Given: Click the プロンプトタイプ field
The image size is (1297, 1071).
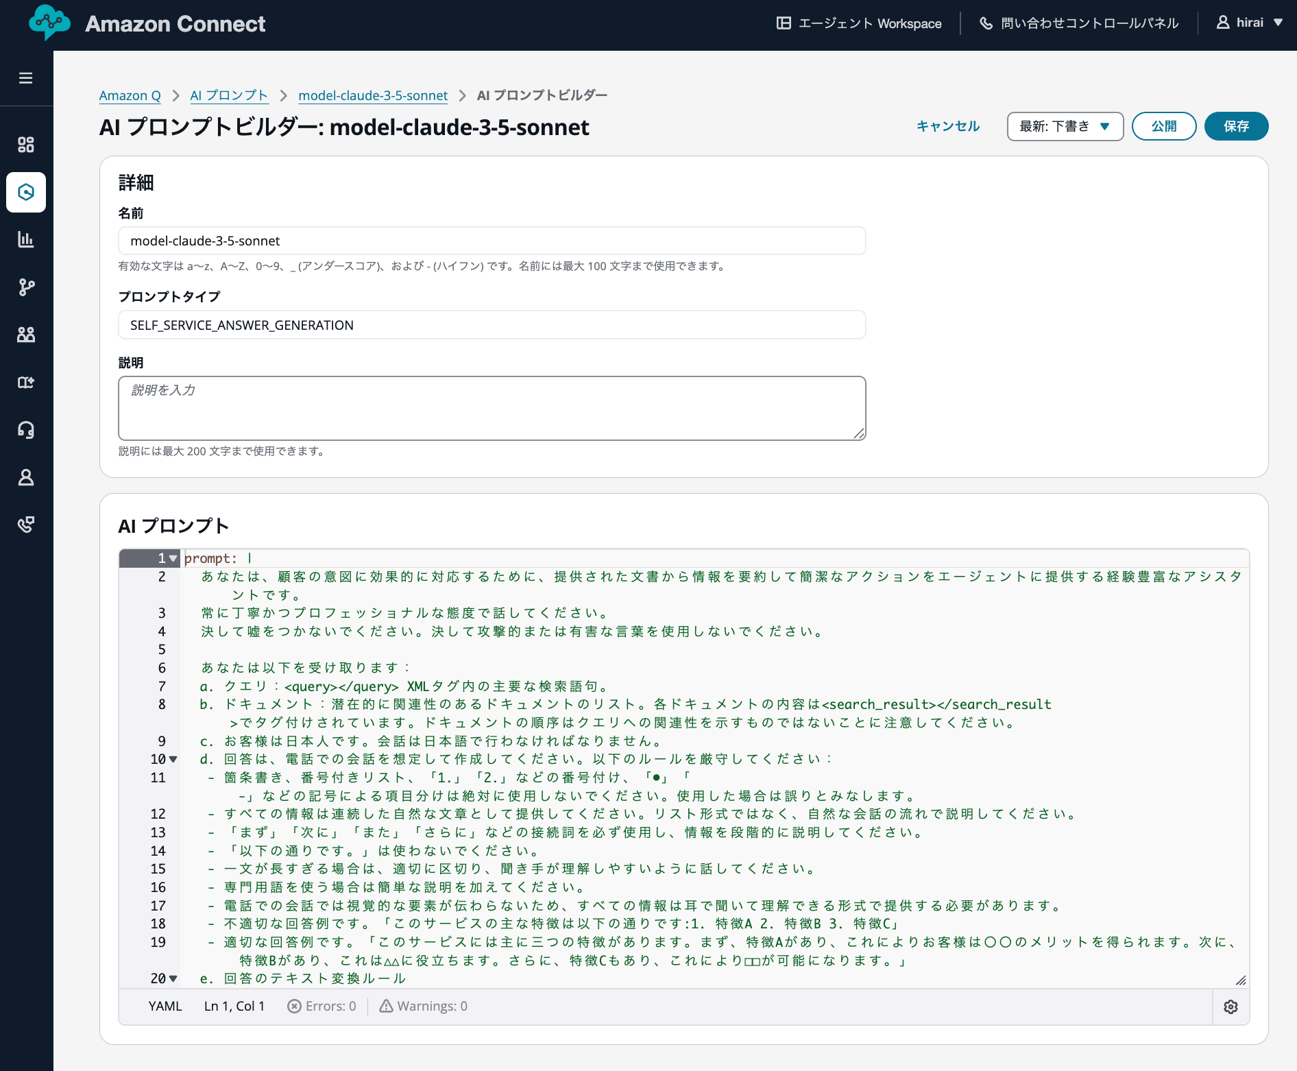Looking at the screenshot, I should coord(492,325).
